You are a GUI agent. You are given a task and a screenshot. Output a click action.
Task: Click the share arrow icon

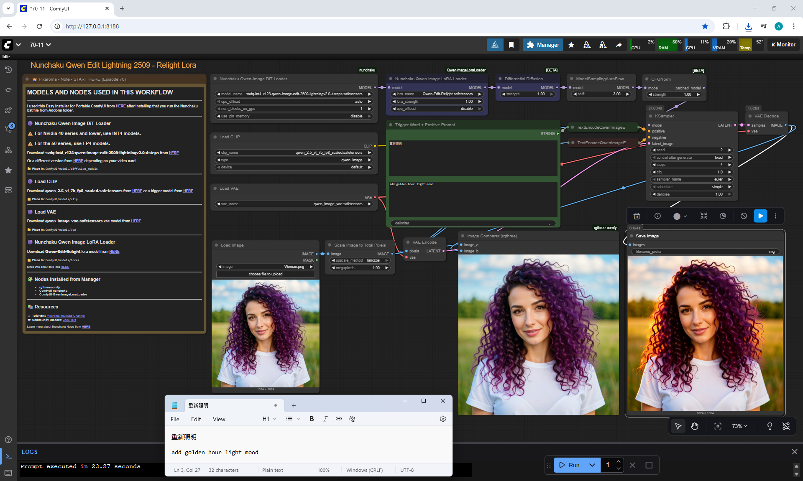[x=619, y=45]
